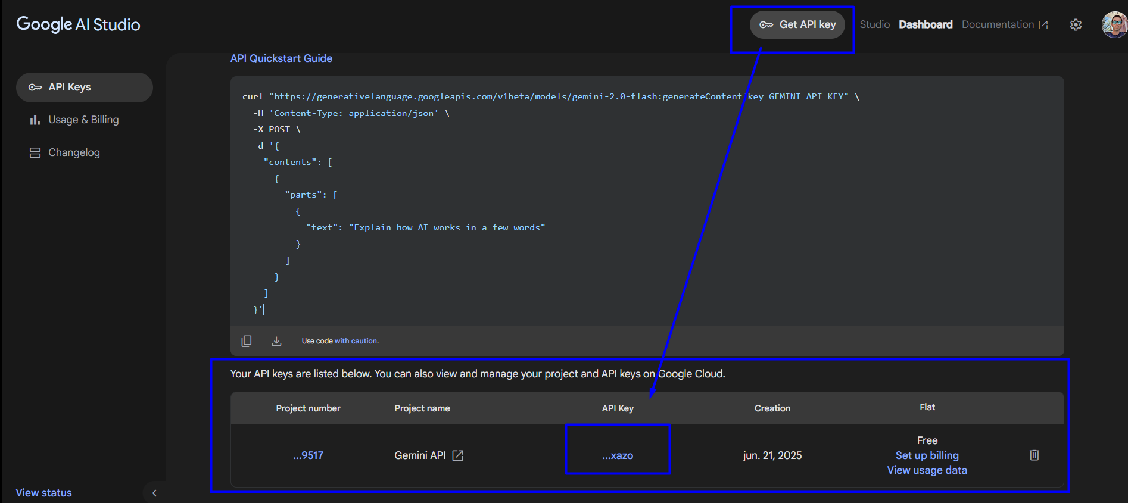Copy the curl code snippet

coord(247,341)
